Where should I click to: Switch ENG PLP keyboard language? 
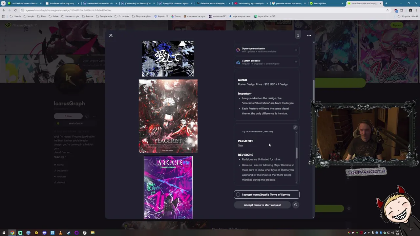398,233
